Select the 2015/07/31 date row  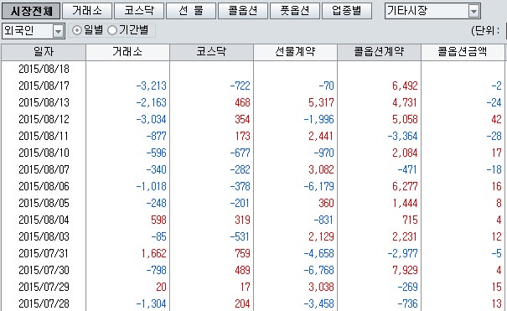(x=253, y=253)
